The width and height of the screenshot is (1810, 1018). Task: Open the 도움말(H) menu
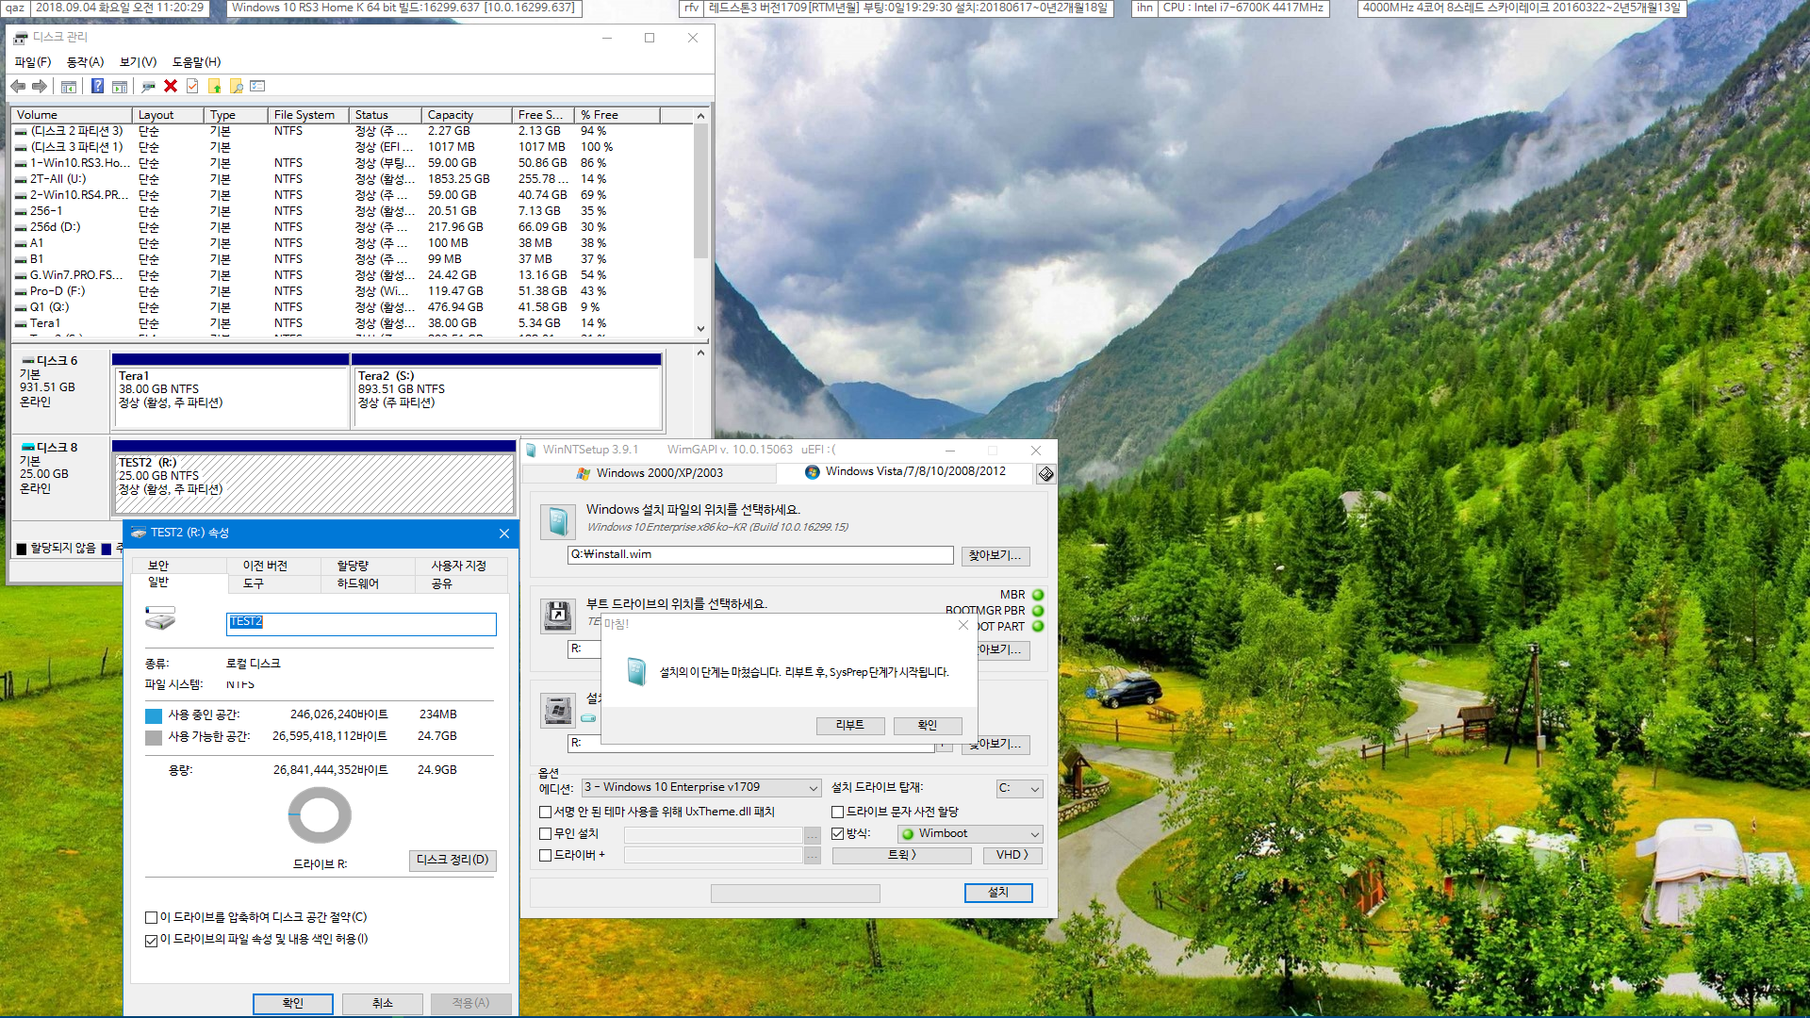pos(196,62)
